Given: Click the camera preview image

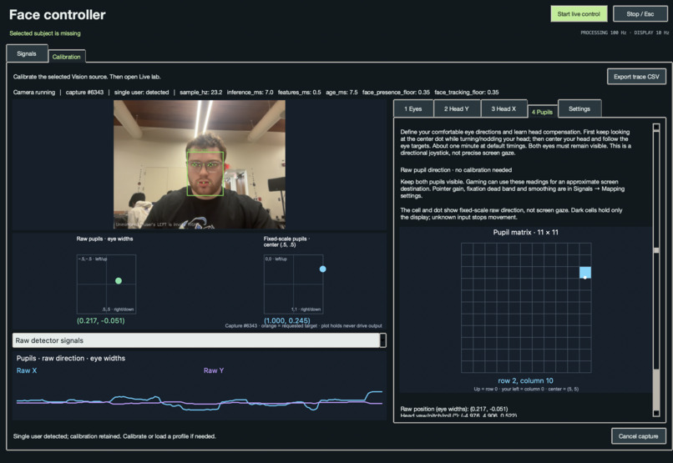Looking at the screenshot, I should pyautogui.click(x=200, y=164).
